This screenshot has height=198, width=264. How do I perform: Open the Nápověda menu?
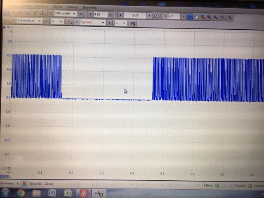pos(90,7)
